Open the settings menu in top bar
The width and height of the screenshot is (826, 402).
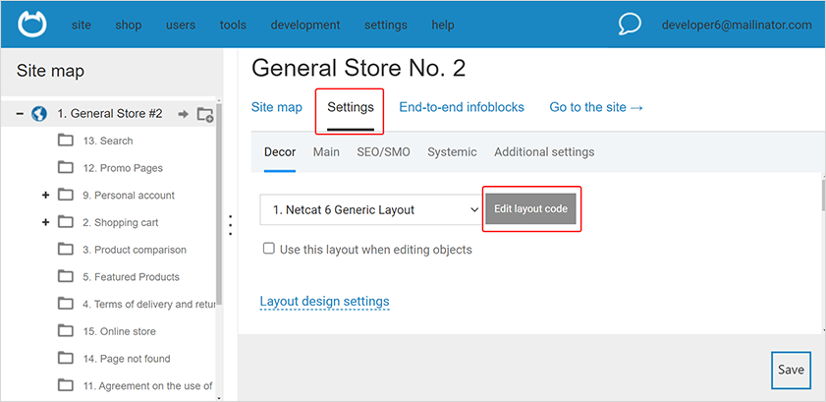click(386, 25)
